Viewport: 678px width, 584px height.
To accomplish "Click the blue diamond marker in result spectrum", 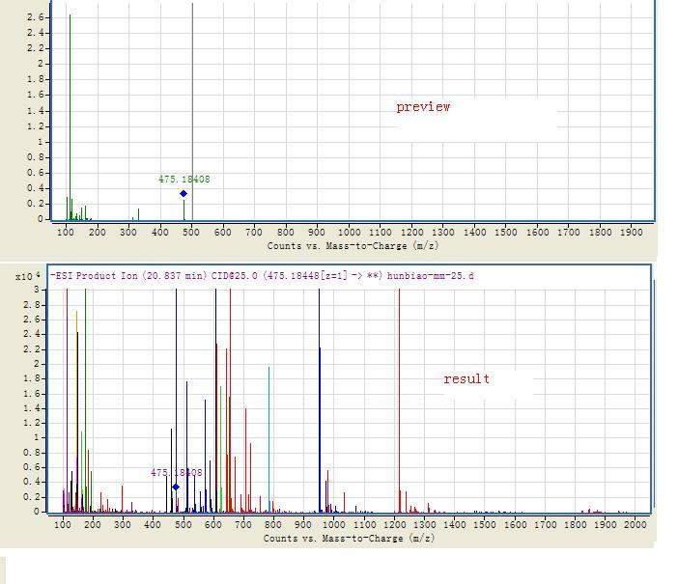I will [176, 487].
